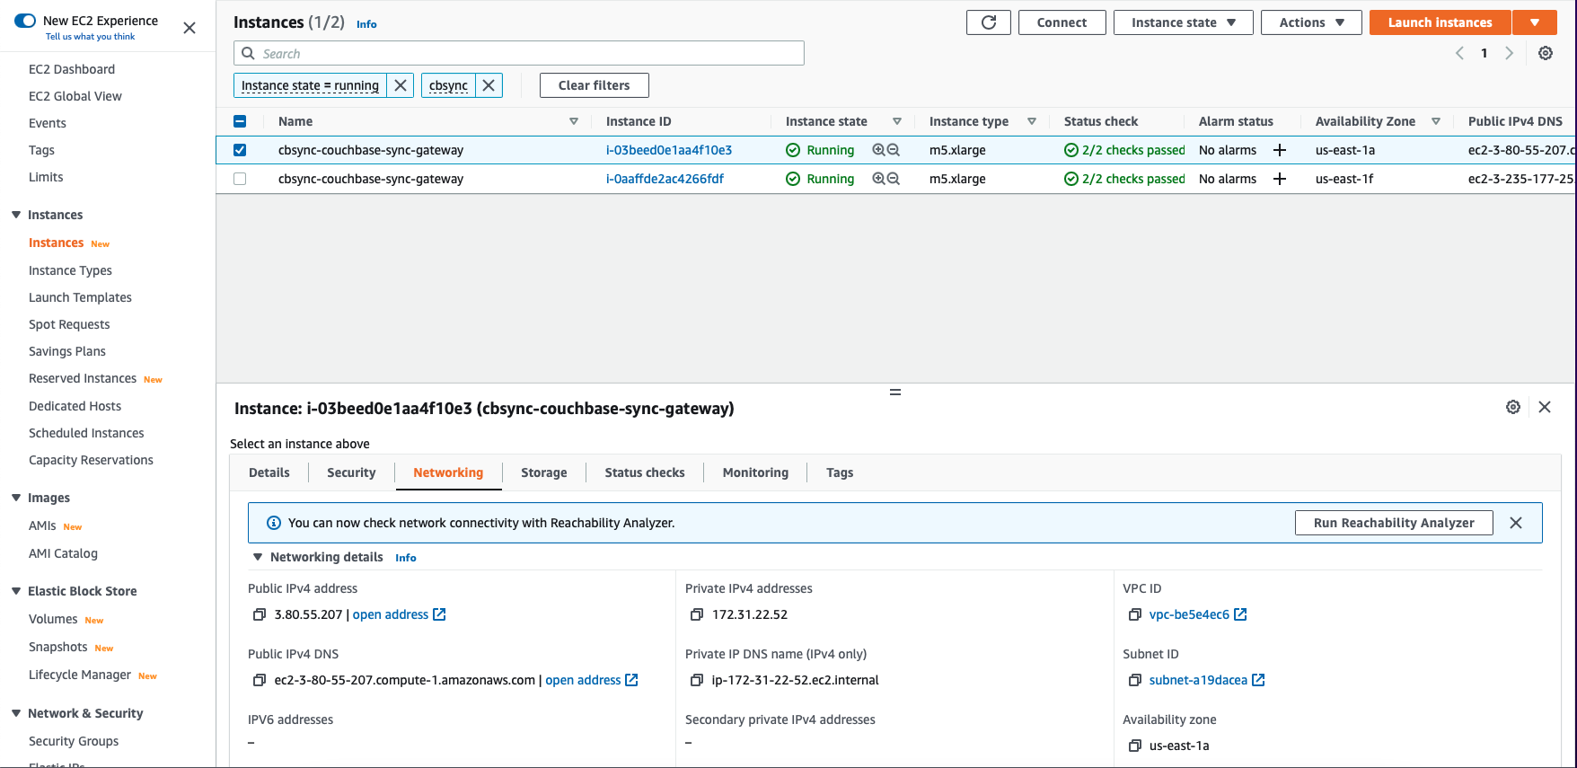1577x768 pixels.
Task: Go to previous page arrow
Action: pyautogui.click(x=1459, y=53)
